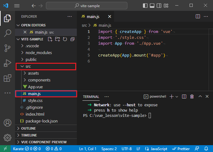Switch to the TERMINAL panel tab

point(91,97)
